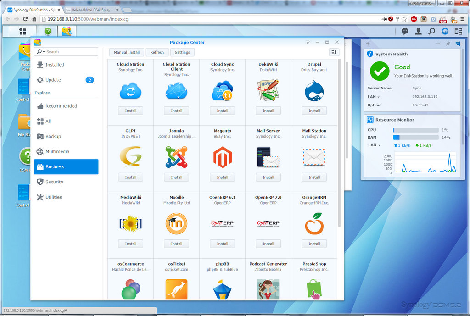
Task: Open the OrangeHRM package icon
Action: (x=314, y=223)
